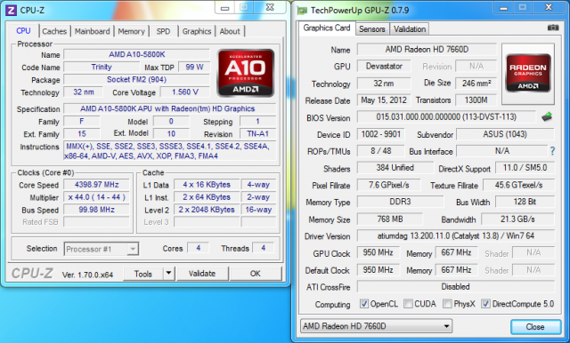Image resolution: width=570 pixels, height=343 pixels.
Task: Minimize the GPU-Z window
Action: click(x=503, y=8)
